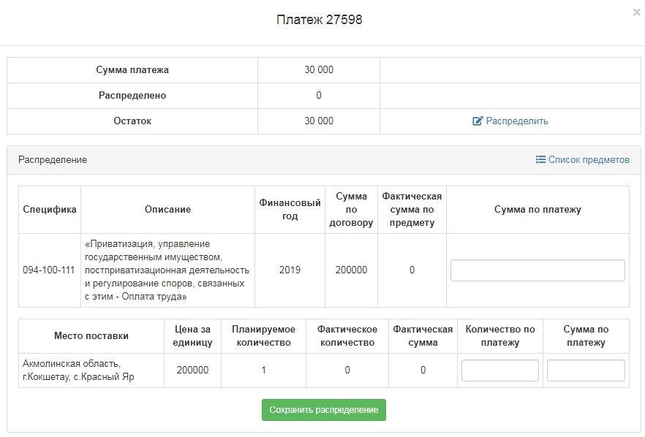Open the Список предметов link text
Image resolution: width=645 pixels, height=437 pixels.
pos(589,159)
